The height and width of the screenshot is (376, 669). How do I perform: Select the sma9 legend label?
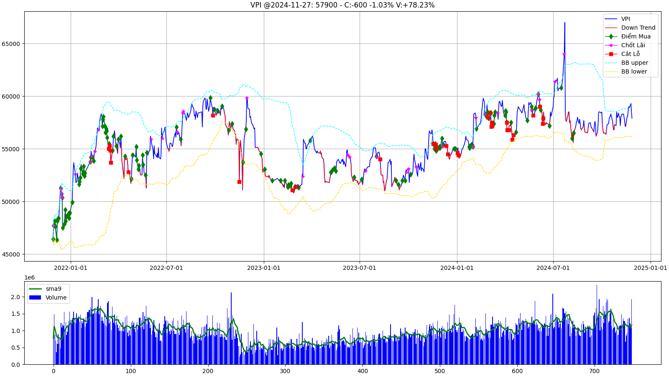54,289
